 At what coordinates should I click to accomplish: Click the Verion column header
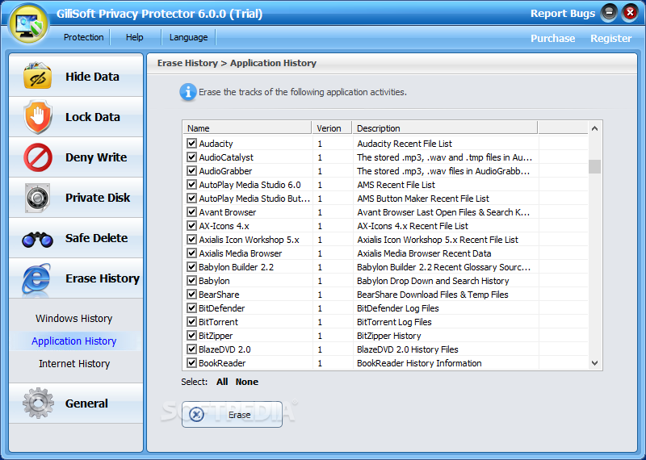coord(332,128)
